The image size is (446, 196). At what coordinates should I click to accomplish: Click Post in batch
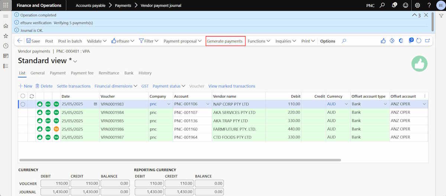coord(70,41)
